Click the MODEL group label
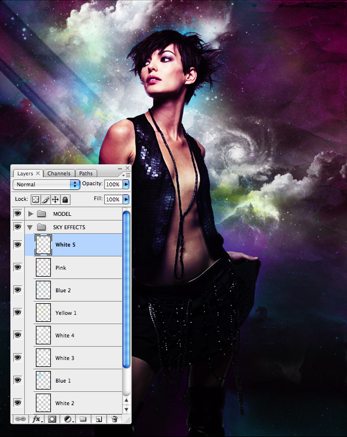 62,214
